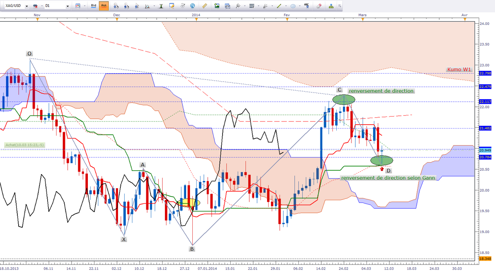The height and width of the screenshot is (271, 495).
Task: Select the eraser tool
Action: 319,6
